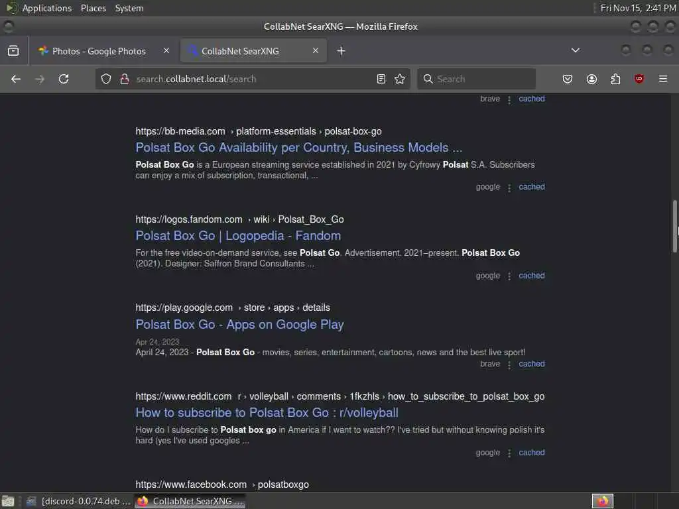The height and width of the screenshot is (509, 679).
Task: Click the show desktop icon in the taskbar
Action: click(8, 501)
